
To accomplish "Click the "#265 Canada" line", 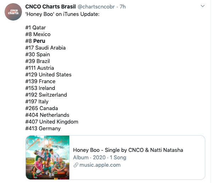I will 41,108.
